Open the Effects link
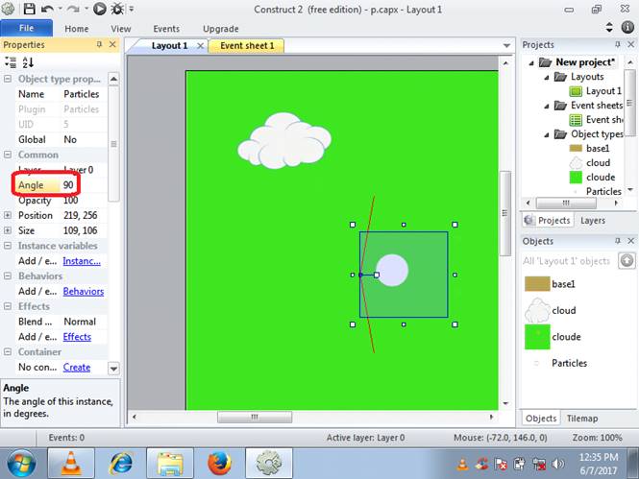 coord(77,337)
